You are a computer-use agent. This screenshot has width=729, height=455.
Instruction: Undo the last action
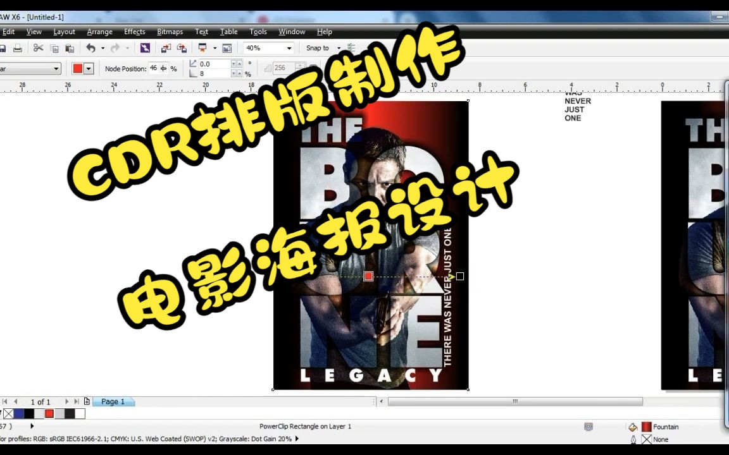91,47
